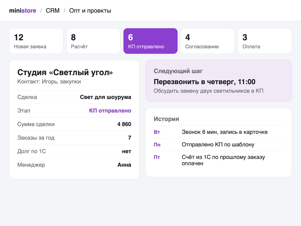This screenshot has height=226, width=301.
Task: Click the 'Пн' day label
Action: click(157, 145)
